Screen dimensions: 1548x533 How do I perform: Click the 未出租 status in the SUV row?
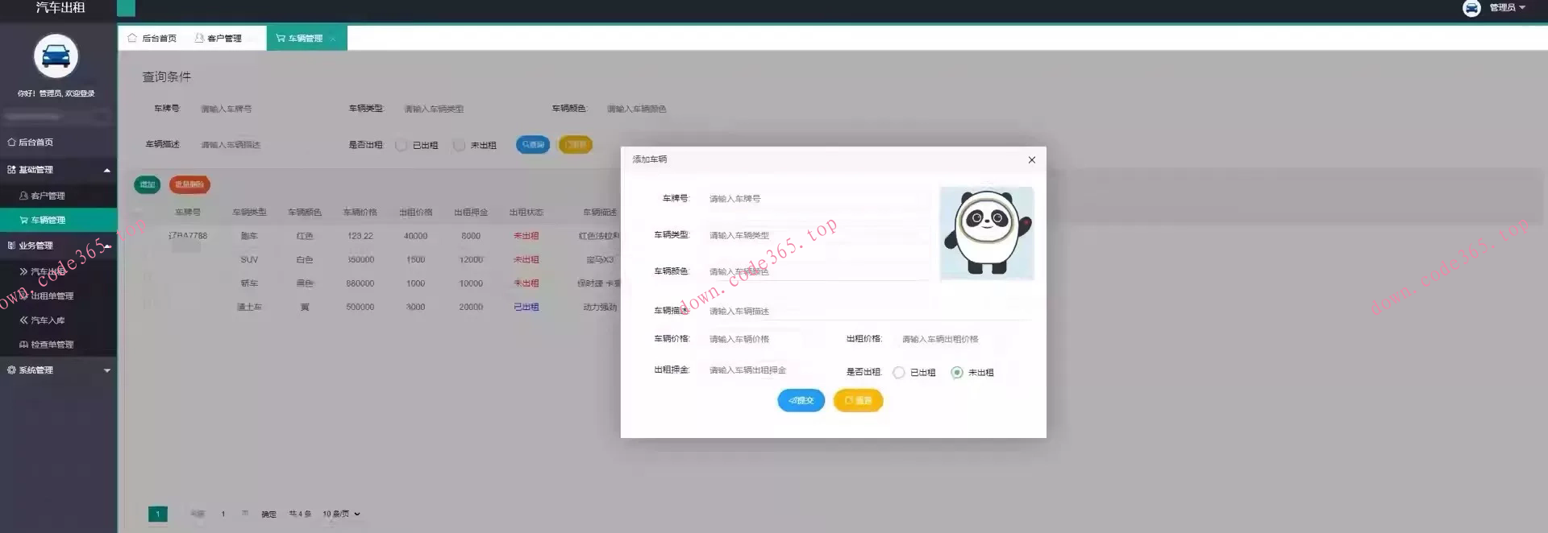tap(526, 260)
